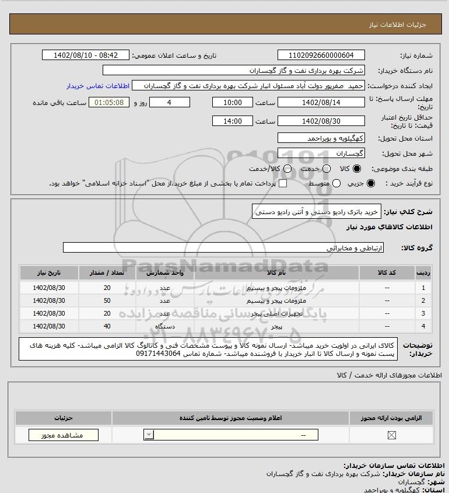Click need date 1402/08/30 in row 1
Viewport: 449px width, 493px height.
tap(49, 288)
